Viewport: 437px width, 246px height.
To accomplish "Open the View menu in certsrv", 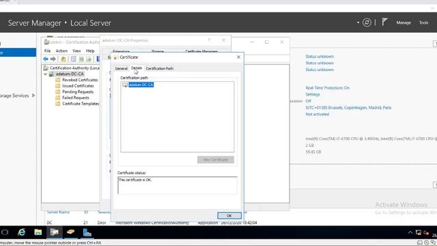I will point(76,51).
